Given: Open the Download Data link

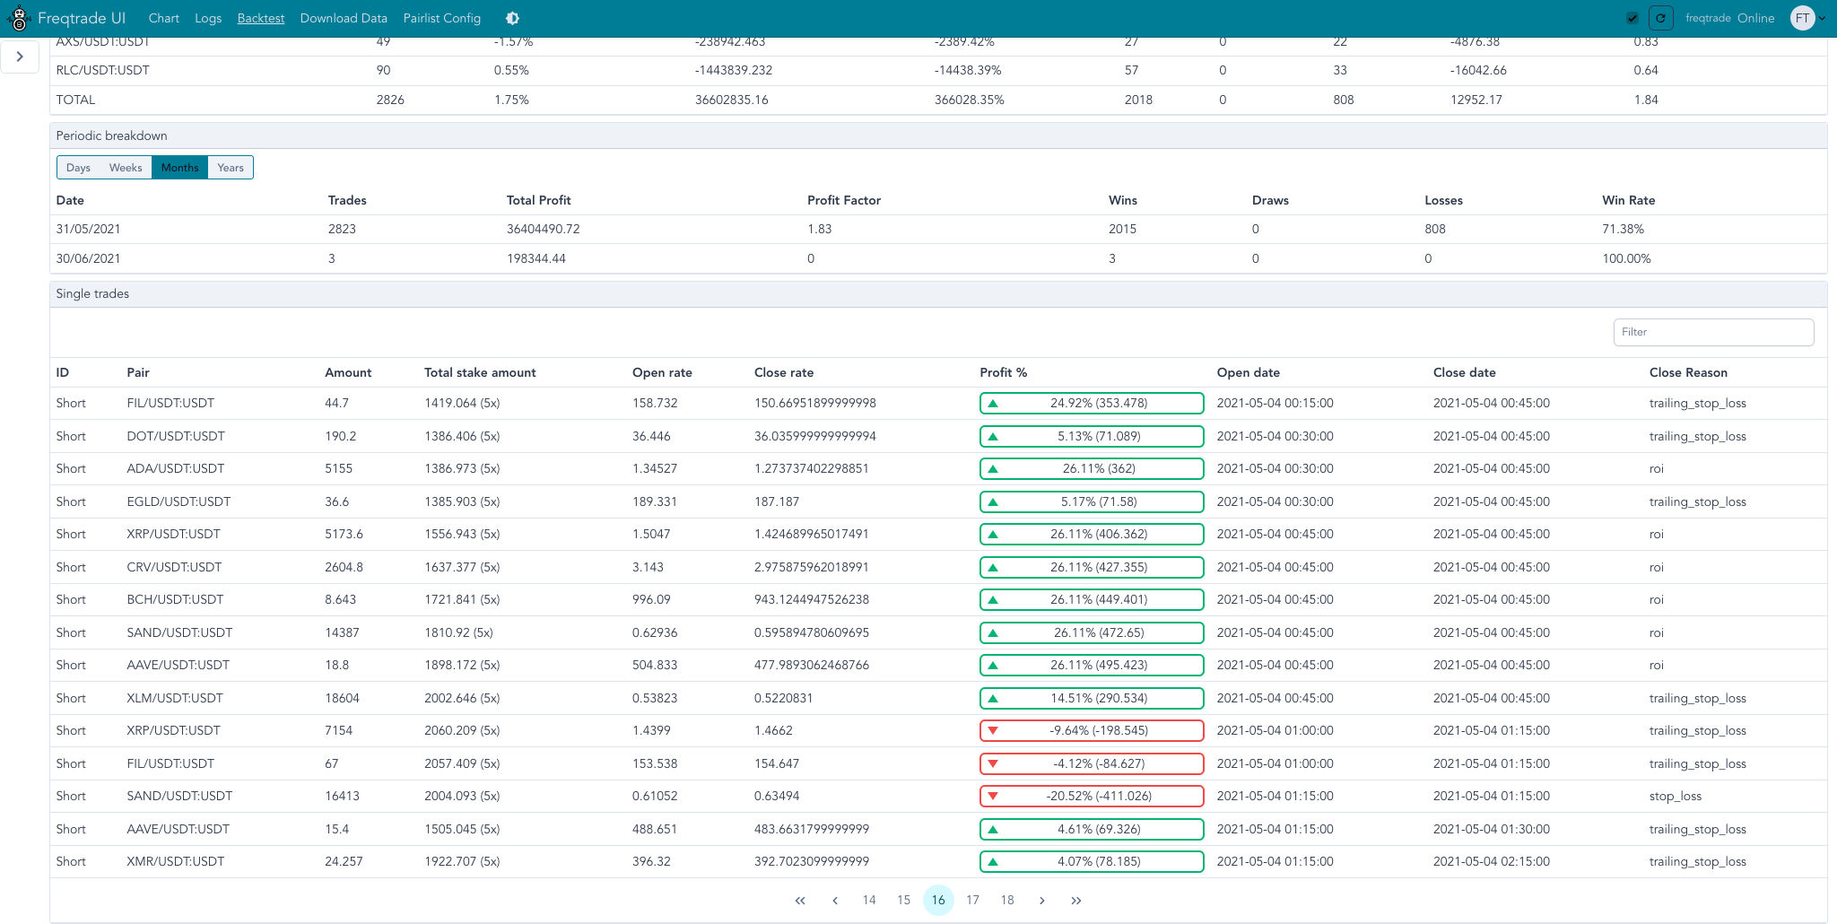Looking at the screenshot, I should point(344,18).
